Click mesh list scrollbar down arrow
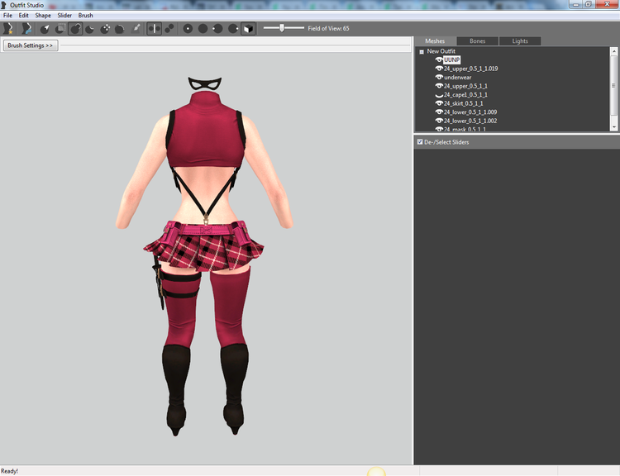 [613, 126]
